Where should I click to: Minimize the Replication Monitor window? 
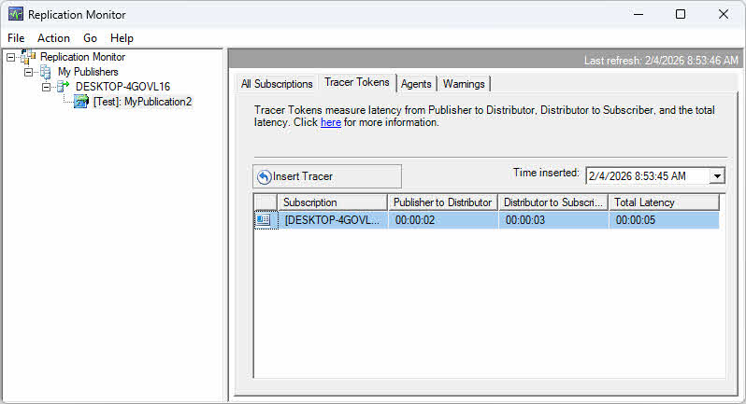coord(638,14)
